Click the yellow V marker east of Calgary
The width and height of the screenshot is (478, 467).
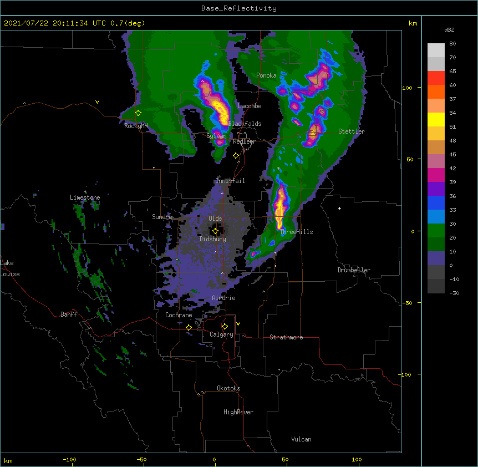click(238, 324)
